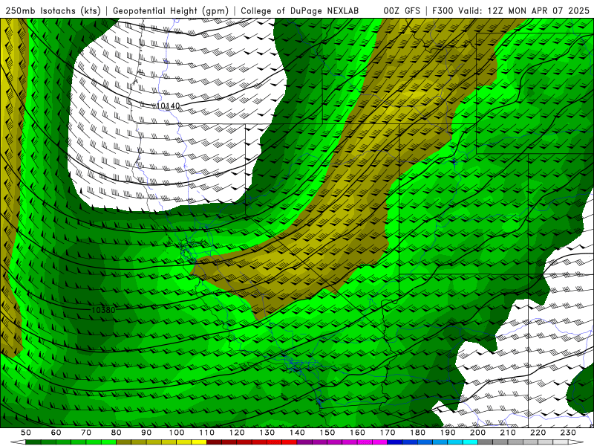Image resolution: width=594 pixels, height=446 pixels.
Task: Click the 70 label on the color bar
Action: [x=86, y=433]
